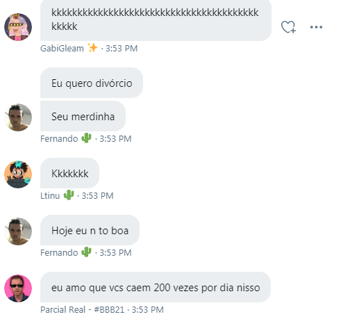Open the three-dots more options menu
This screenshot has width=350, height=319.
click(316, 27)
